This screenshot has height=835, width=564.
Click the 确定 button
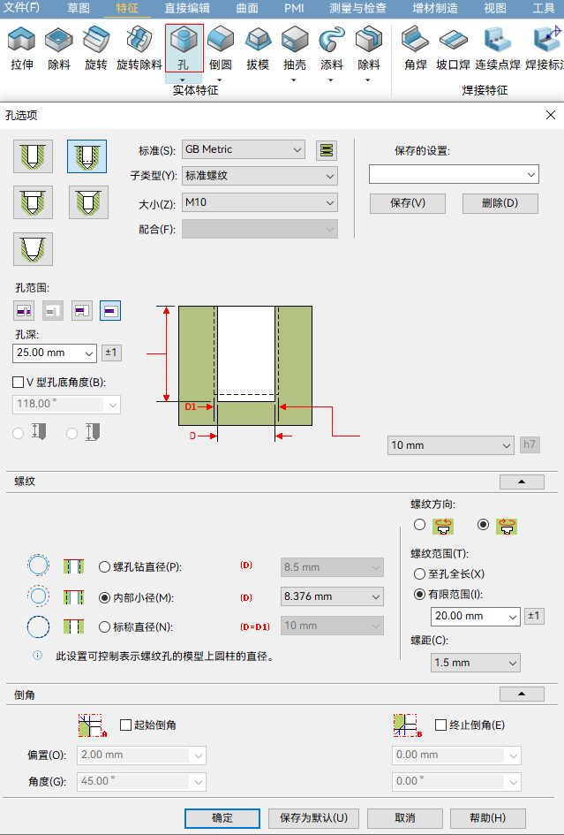click(x=222, y=818)
